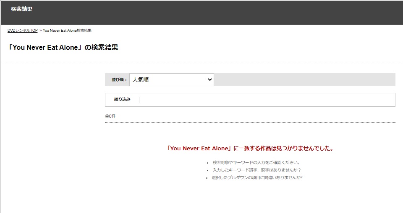Open the DVDレンタルTOP breadcrumb link
403x213 pixels.
(23, 31)
